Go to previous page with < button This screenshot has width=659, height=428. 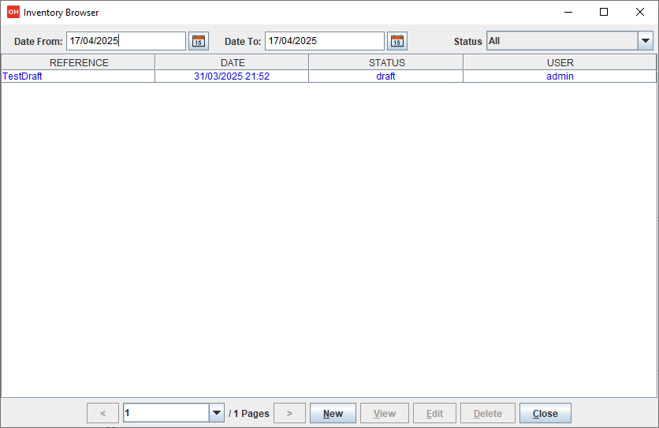103,413
